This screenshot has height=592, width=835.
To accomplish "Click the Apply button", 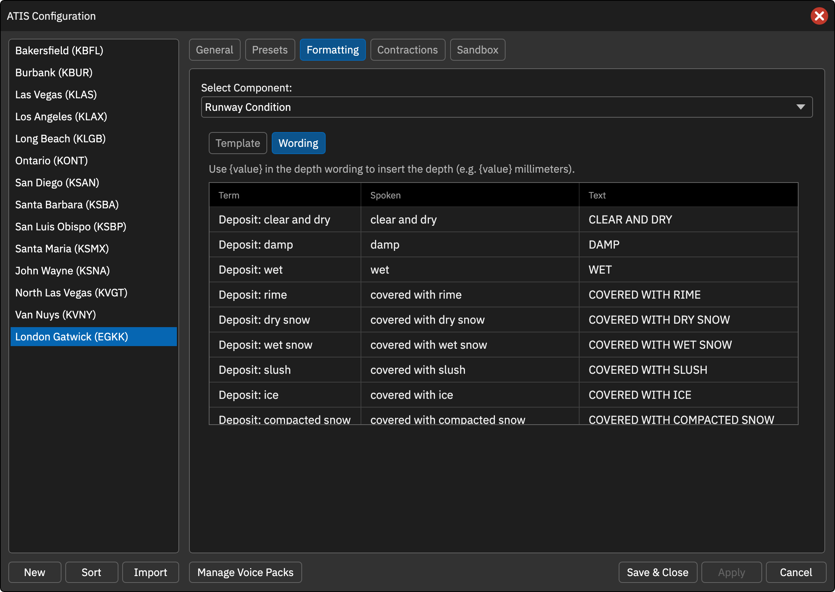I will pos(731,572).
